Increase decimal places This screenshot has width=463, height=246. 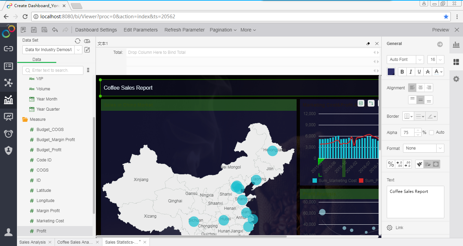(399, 164)
